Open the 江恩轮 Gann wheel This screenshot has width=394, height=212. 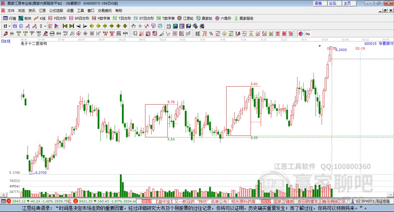point(185,18)
